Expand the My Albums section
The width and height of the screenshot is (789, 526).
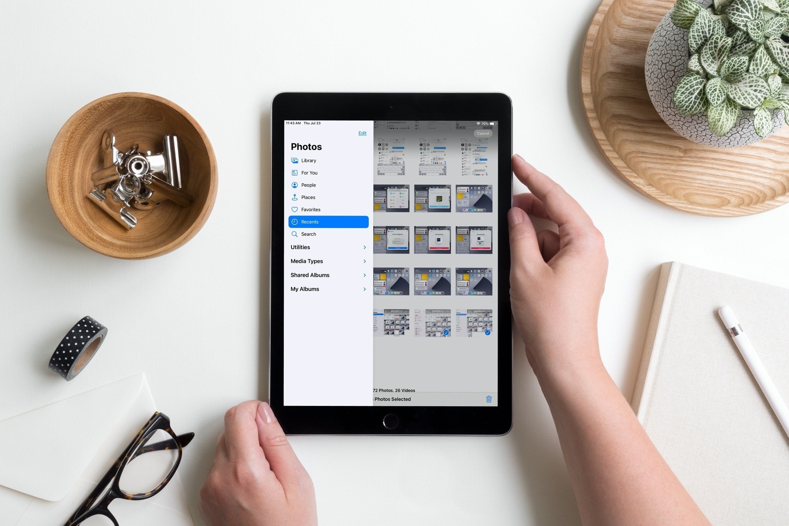pyautogui.click(x=365, y=288)
